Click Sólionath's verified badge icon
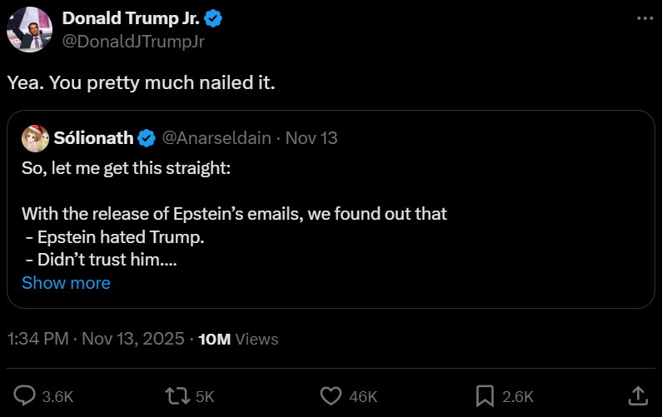The width and height of the screenshot is (662, 417). (x=146, y=138)
